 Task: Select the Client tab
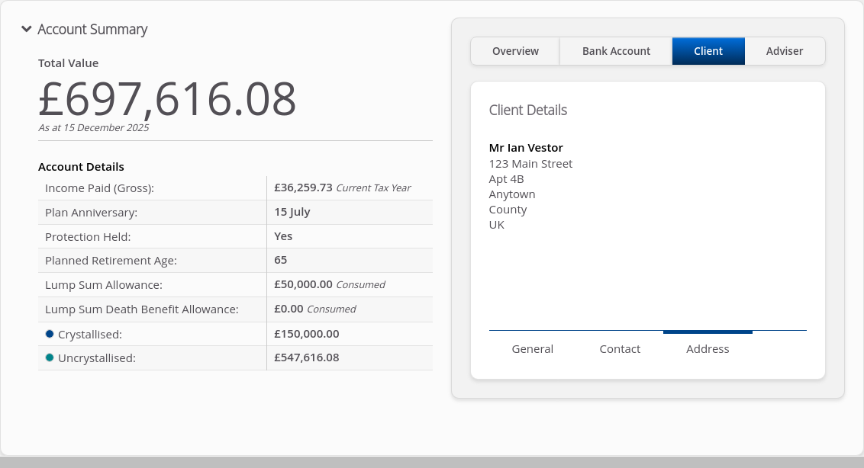pos(708,51)
